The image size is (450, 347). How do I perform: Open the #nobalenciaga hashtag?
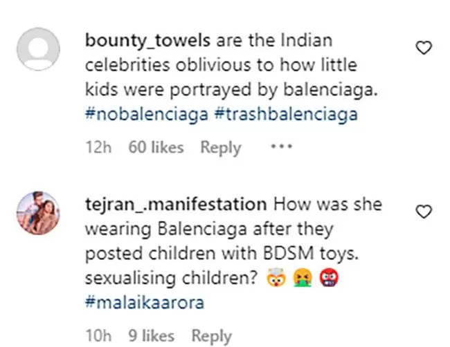(146, 114)
